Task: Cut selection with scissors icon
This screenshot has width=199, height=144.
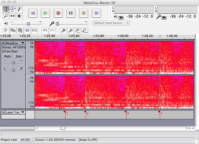Action: tap(6, 31)
